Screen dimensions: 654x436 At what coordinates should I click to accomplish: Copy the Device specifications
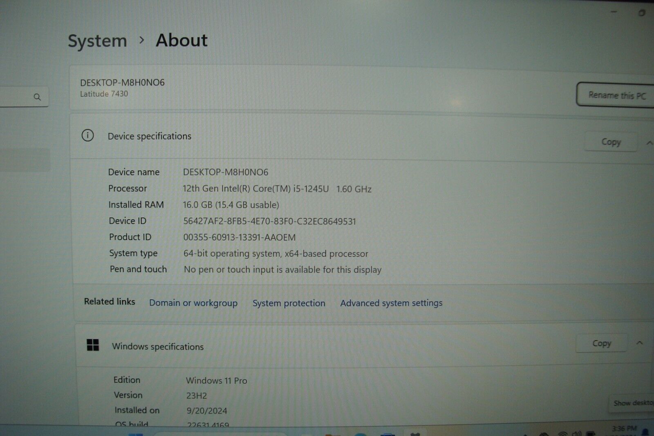pos(611,142)
